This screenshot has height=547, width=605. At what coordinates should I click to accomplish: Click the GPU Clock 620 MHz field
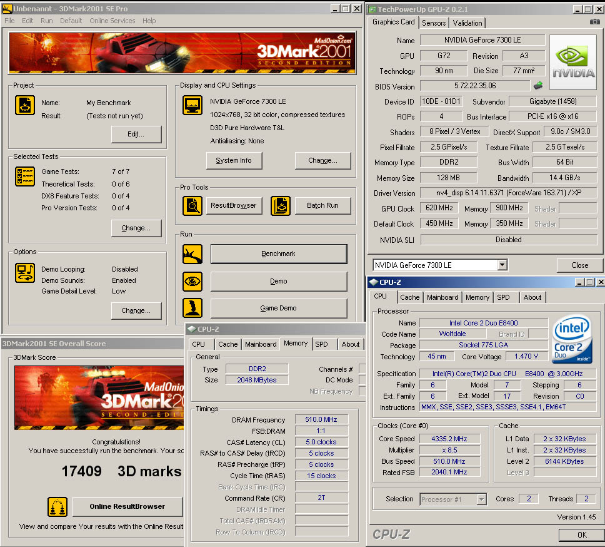pyautogui.click(x=439, y=208)
